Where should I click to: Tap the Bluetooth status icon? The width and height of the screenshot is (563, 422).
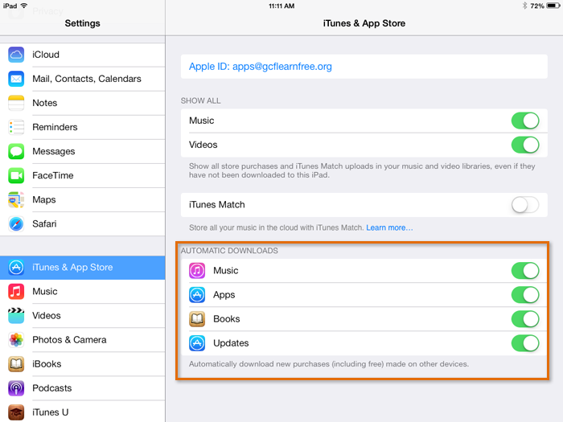tap(524, 6)
